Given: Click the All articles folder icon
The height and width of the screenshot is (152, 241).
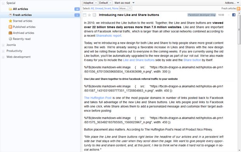Looking at the screenshot, I should [x=10, y=9].
